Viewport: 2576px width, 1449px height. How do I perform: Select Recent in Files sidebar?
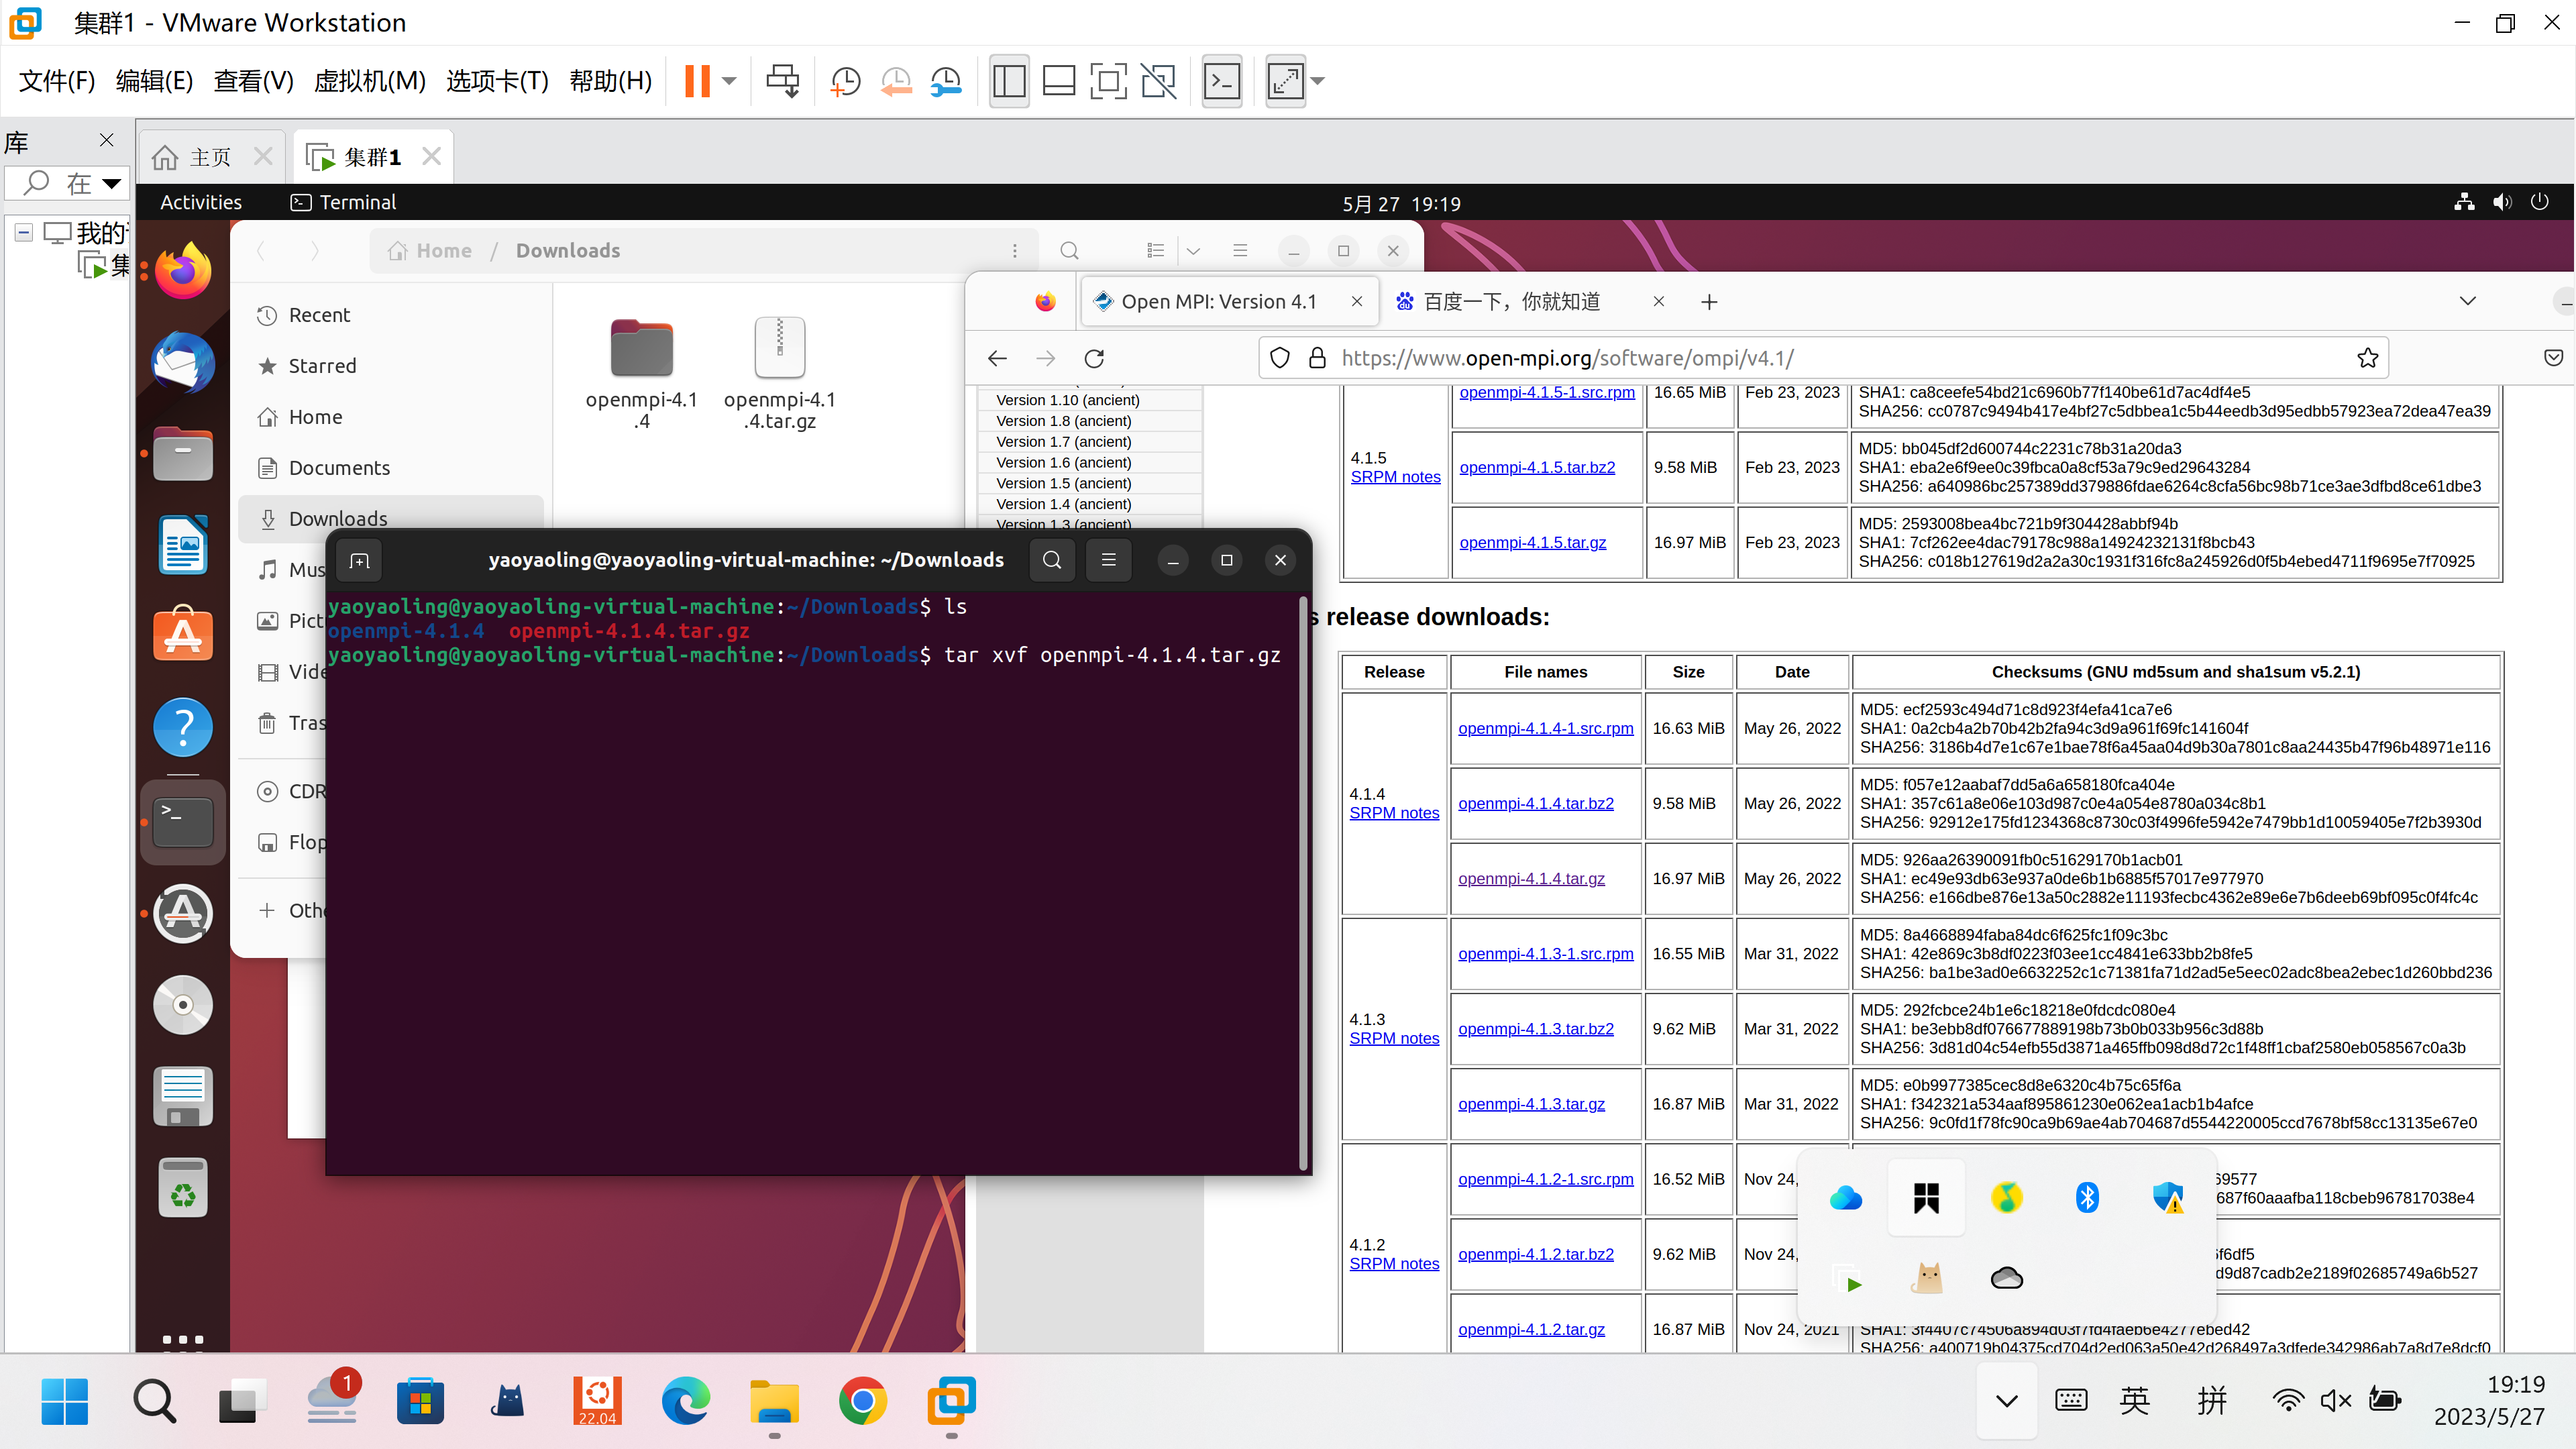(390, 315)
